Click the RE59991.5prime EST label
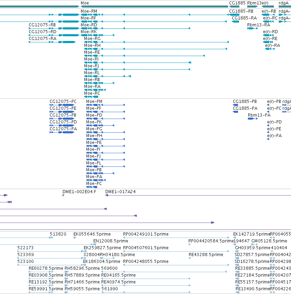Viewport: 291px width, 294px height. [x=46, y=289]
